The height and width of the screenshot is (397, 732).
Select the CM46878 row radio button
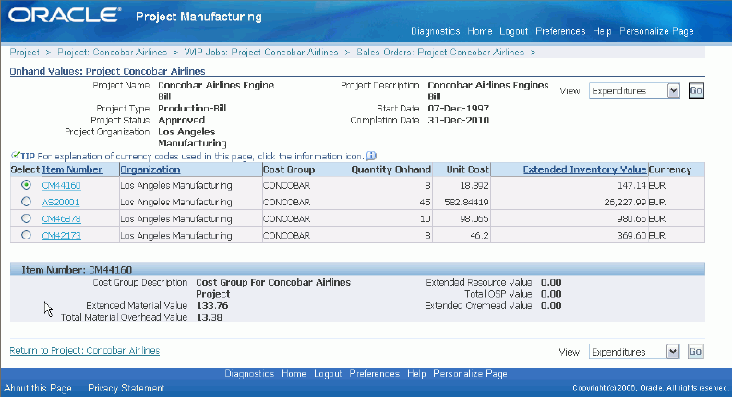point(26,218)
